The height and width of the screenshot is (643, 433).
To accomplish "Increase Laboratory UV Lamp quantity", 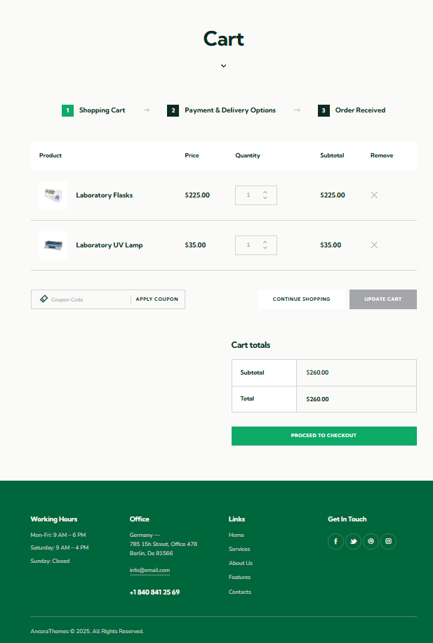I will point(265,242).
